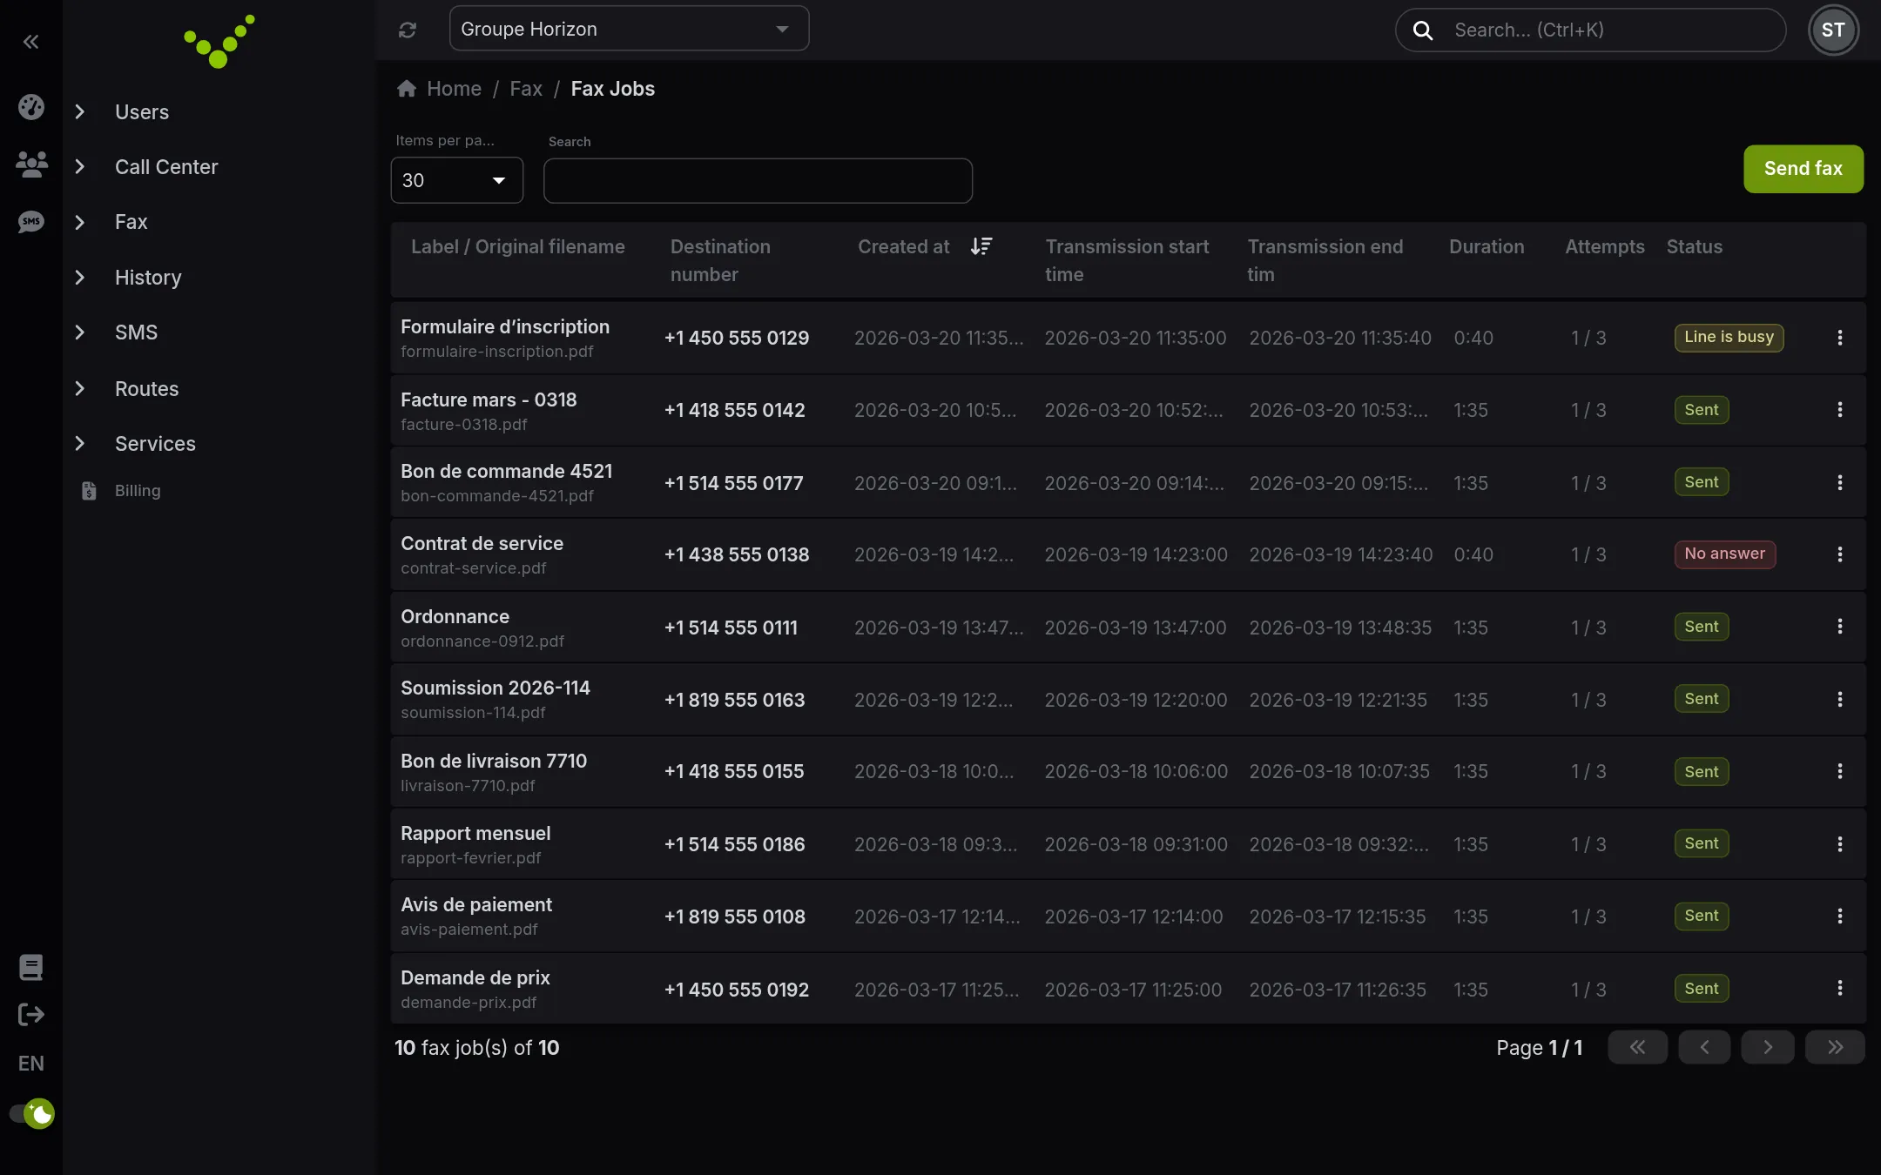Click the logout icon in left rail
The height and width of the screenshot is (1175, 1881).
point(31,1014)
